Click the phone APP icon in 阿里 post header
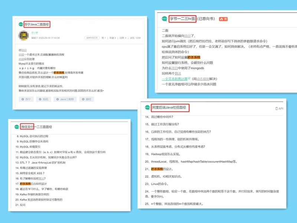The height and width of the screenshot is (223, 297). (x=277, y=109)
